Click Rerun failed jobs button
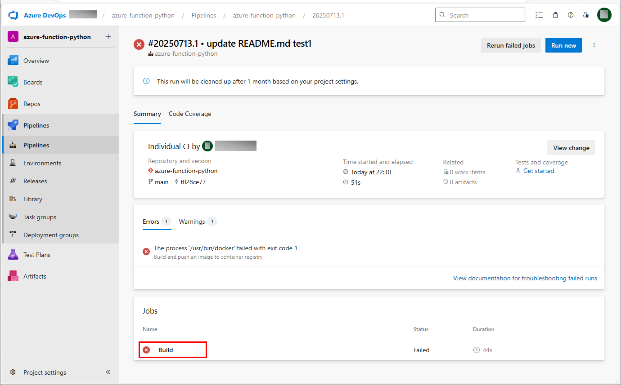 click(x=511, y=45)
